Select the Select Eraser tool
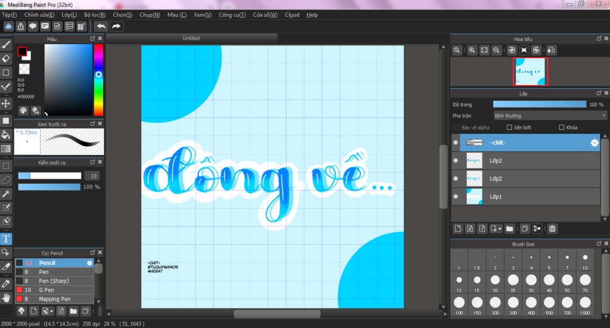 point(6,221)
